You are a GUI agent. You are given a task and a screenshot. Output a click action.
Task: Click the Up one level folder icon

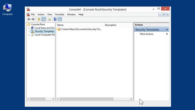point(39,19)
